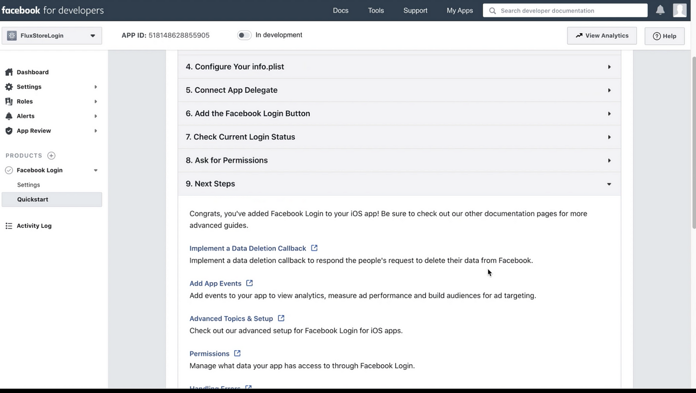Click the FluxStoreLogin app icon

11,36
